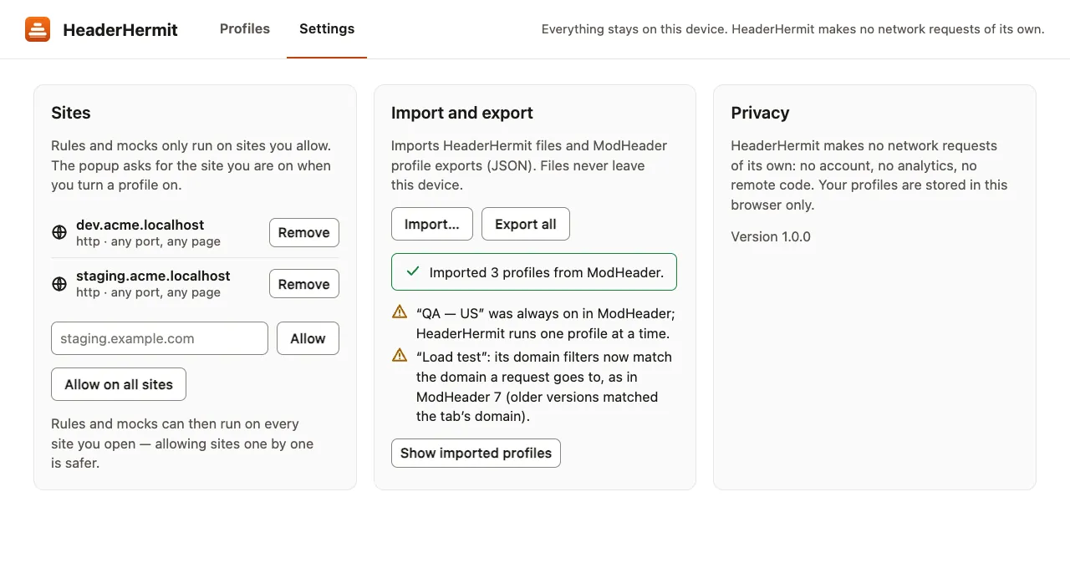Image resolution: width=1070 pixels, height=588 pixels.
Task: Click Export all profiles
Action: click(x=526, y=224)
